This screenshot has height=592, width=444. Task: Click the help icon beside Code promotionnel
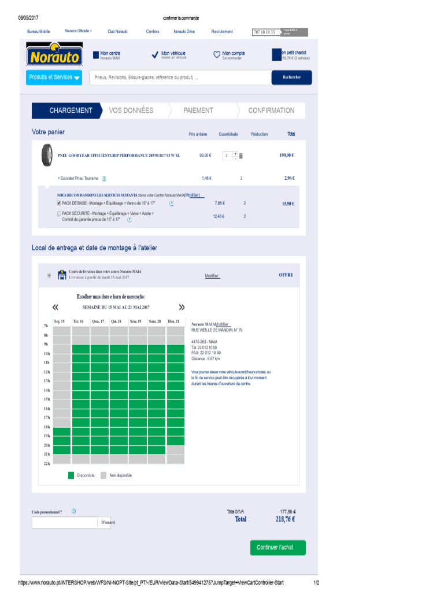[x=73, y=511]
